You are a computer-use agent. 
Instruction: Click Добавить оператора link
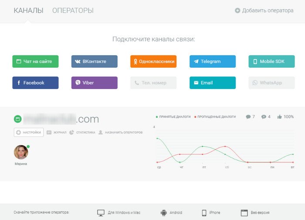[268, 10]
